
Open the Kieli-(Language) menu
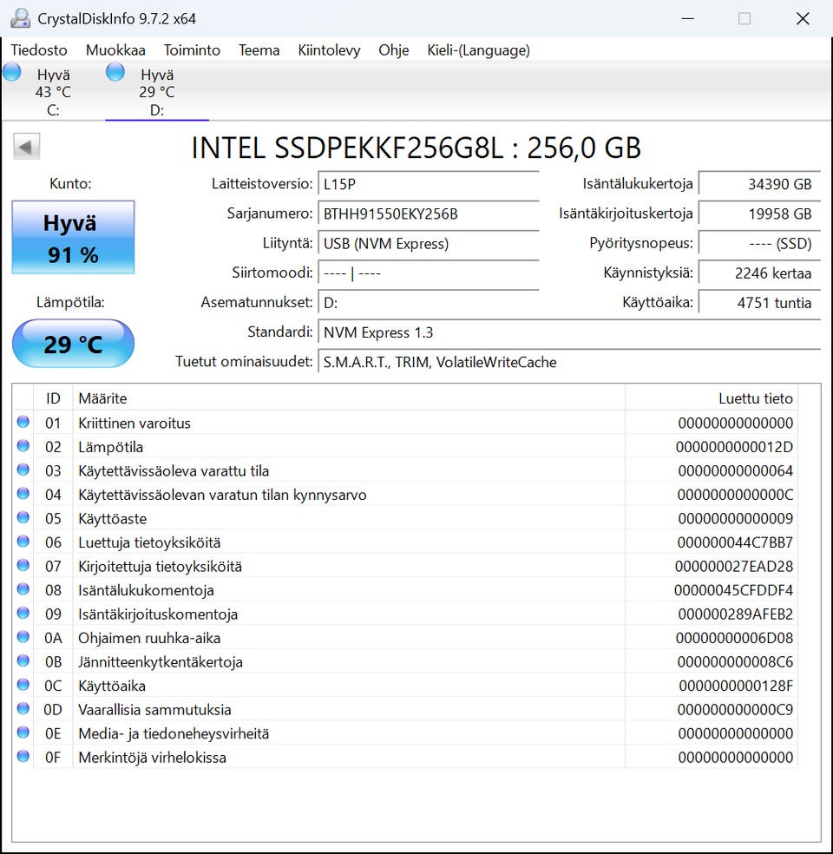pyautogui.click(x=478, y=50)
